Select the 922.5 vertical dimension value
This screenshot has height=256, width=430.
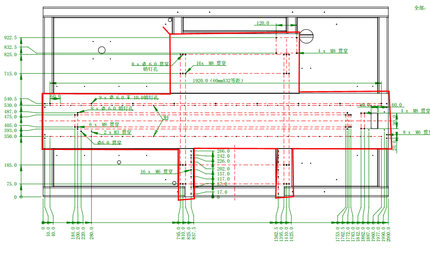[x=10, y=37]
